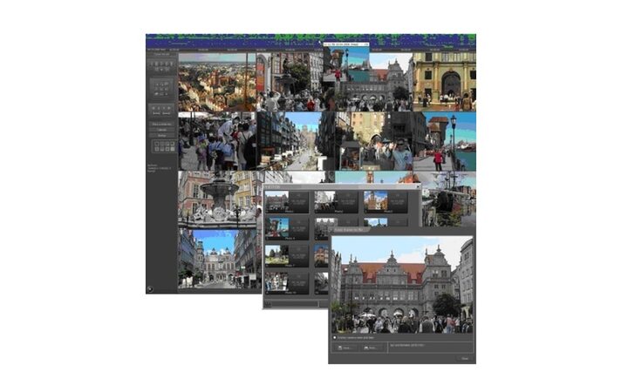Image resolution: width=628 pixels, height=392 pixels.
Task: Choose the bottom-right layout icon in sidebar grid
Action: [172, 149]
